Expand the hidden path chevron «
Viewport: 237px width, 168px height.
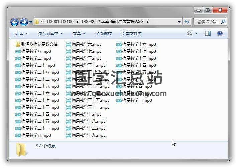coord(43,22)
